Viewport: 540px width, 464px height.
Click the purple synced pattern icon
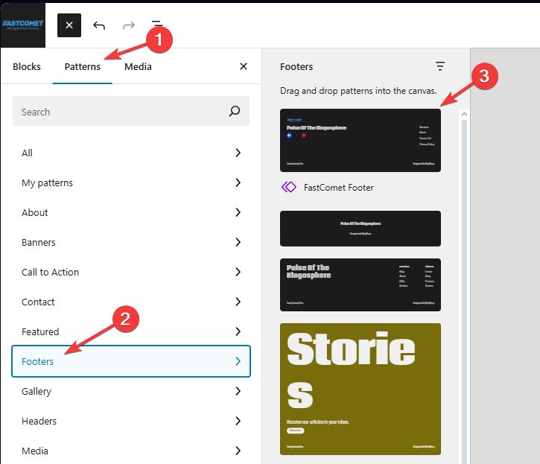click(x=289, y=187)
